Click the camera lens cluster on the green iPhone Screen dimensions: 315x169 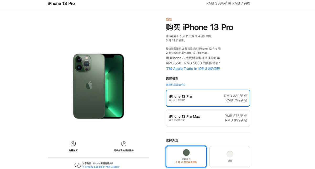[82, 64]
